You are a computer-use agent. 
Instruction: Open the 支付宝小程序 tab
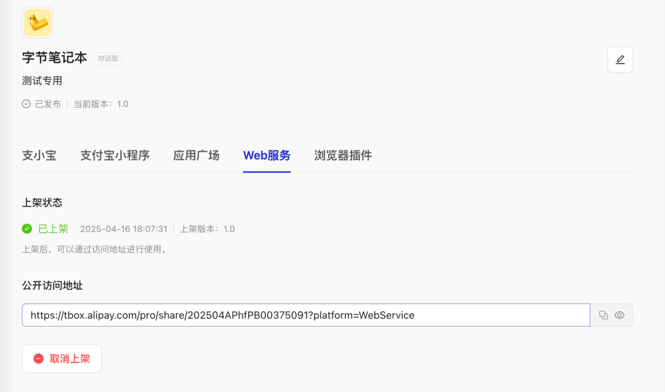coord(115,155)
